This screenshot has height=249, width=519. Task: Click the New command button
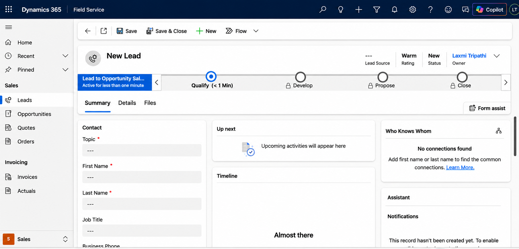pos(206,31)
